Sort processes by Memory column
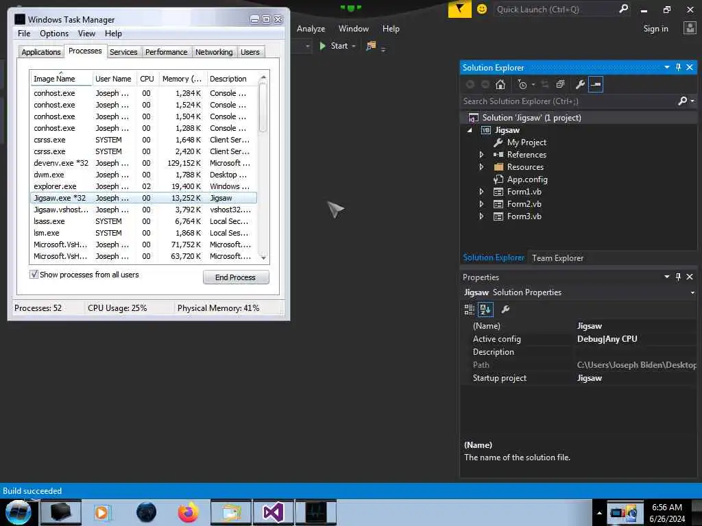 click(x=182, y=79)
